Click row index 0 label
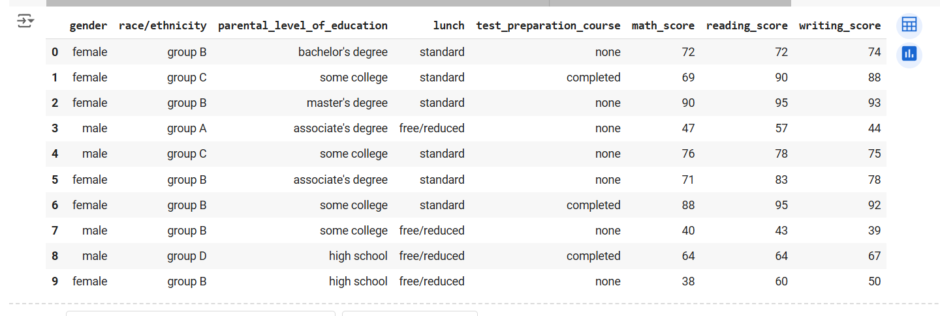Viewport: 940px width, 316px height. coord(55,52)
